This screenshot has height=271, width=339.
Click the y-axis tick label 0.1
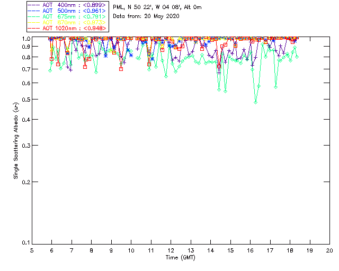point(25,243)
